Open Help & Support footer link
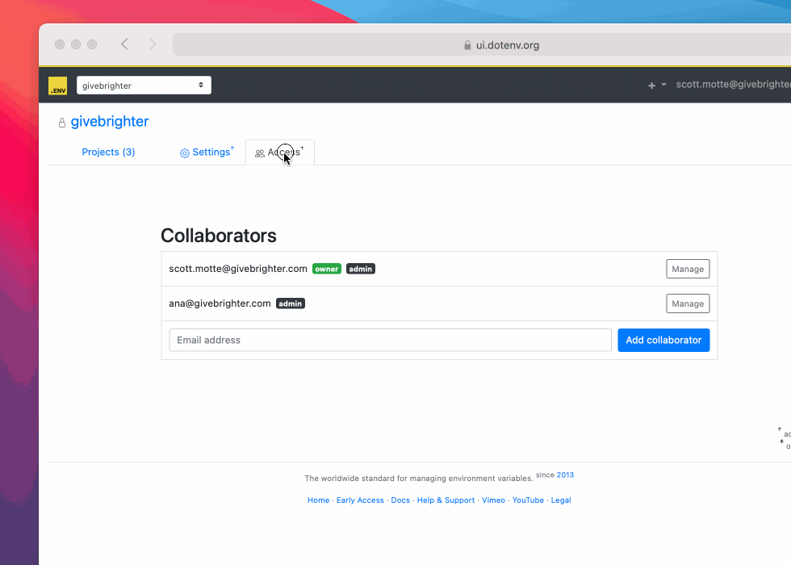Image resolution: width=791 pixels, height=565 pixels. pyautogui.click(x=446, y=500)
